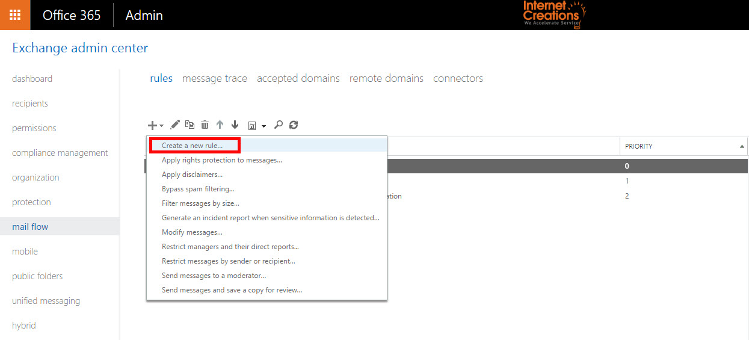Open permissions in left navigation
Viewport: 749px width, 340px height.
click(x=34, y=128)
